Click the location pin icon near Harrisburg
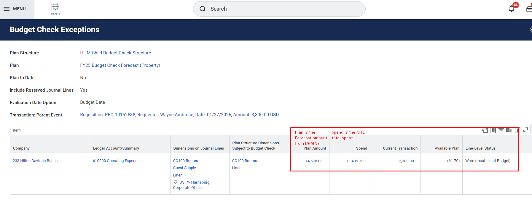532x209 pixels. click(176, 182)
